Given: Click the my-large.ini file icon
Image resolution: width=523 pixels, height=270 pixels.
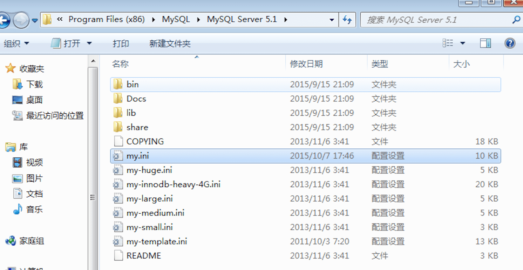Looking at the screenshot, I should (118, 199).
